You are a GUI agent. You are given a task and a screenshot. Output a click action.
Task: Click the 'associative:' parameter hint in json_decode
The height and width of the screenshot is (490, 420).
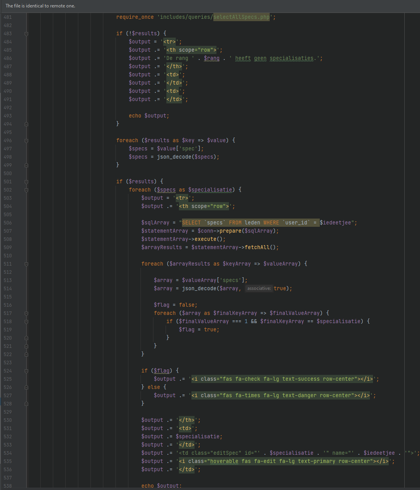(x=258, y=289)
